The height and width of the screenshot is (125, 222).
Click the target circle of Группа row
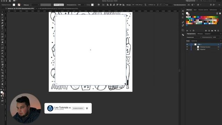click(x=219, y=49)
